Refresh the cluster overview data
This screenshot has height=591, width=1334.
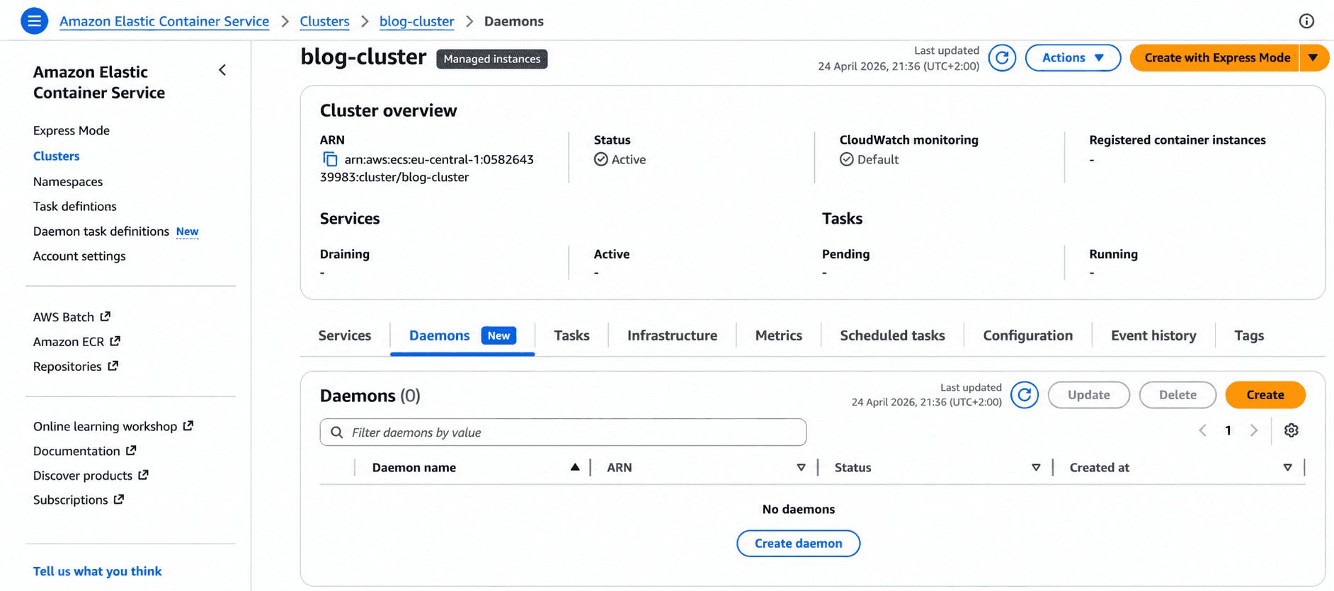pos(1002,58)
